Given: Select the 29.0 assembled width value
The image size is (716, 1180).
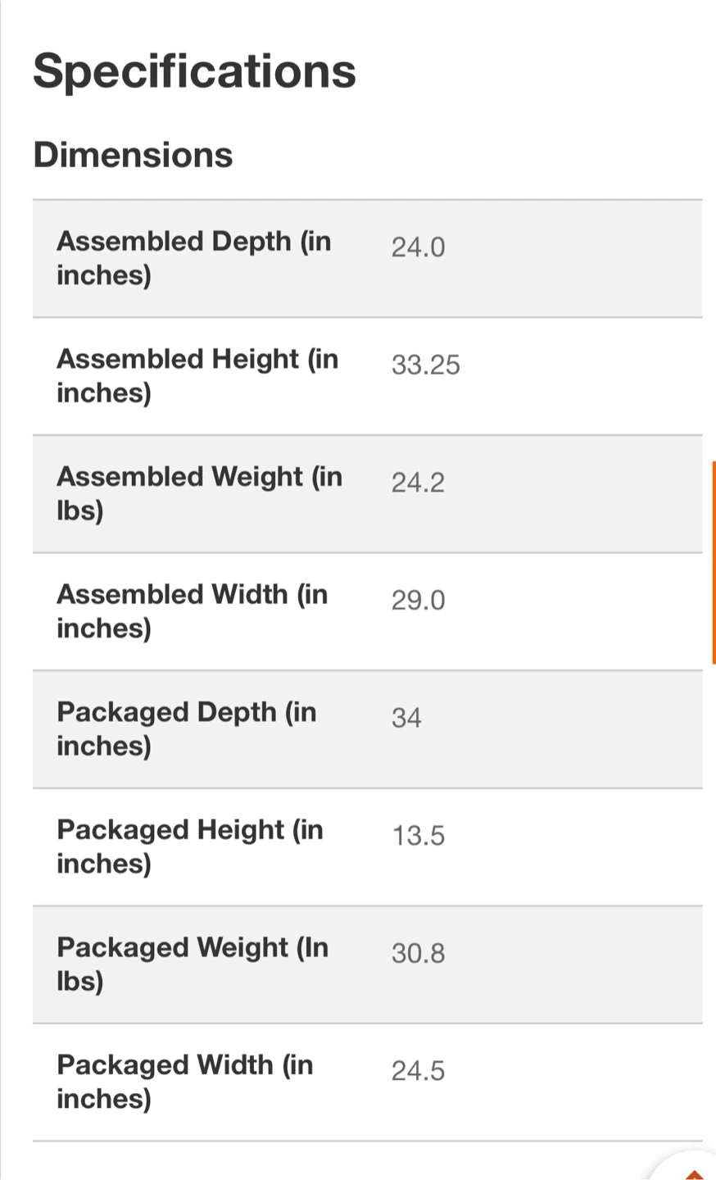Looking at the screenshot, I should click(x=418, y=600).
